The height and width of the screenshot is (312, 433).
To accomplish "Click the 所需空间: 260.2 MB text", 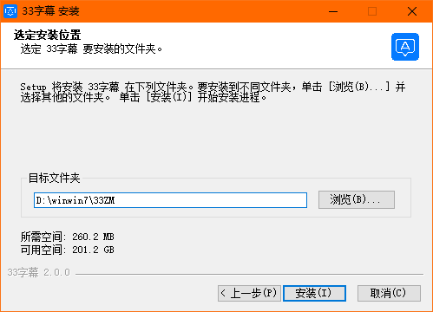I will pyautogui.click(x=68, y=237).
